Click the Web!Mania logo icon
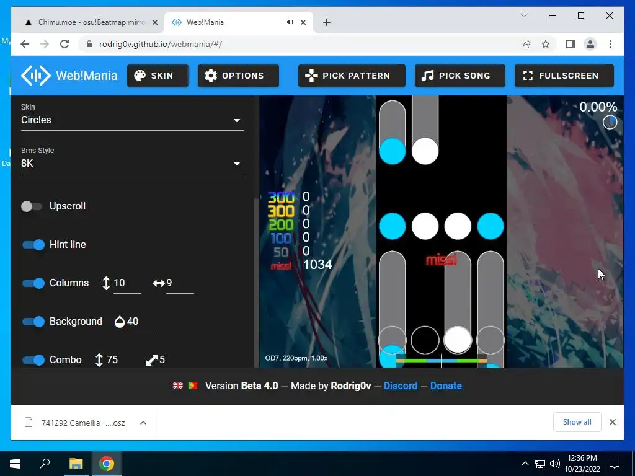This screenshot has height=476, width=635. [x=35, y=75]
